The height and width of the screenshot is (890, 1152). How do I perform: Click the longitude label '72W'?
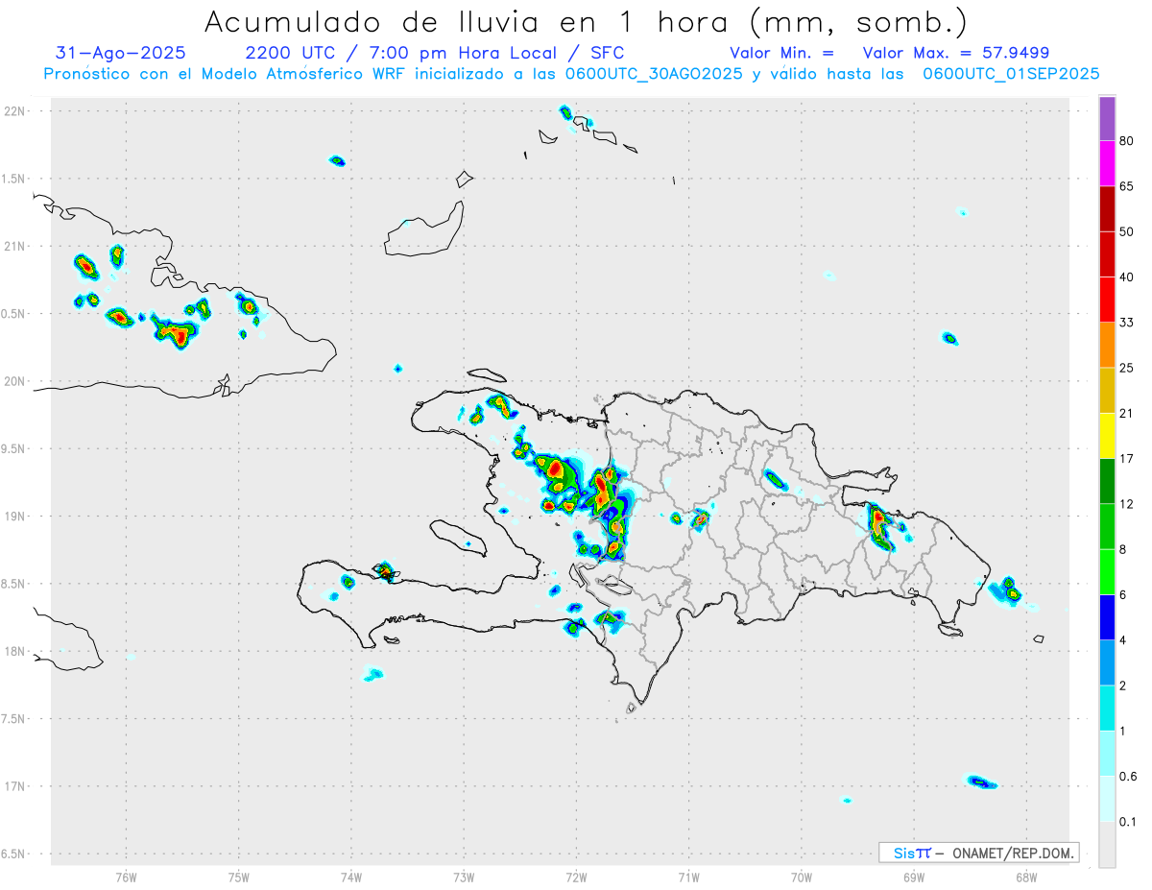[576, 876]
